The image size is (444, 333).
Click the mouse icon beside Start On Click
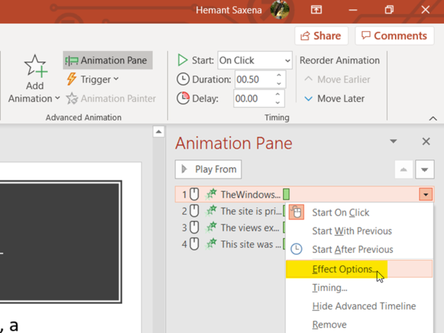click(296, 212)
